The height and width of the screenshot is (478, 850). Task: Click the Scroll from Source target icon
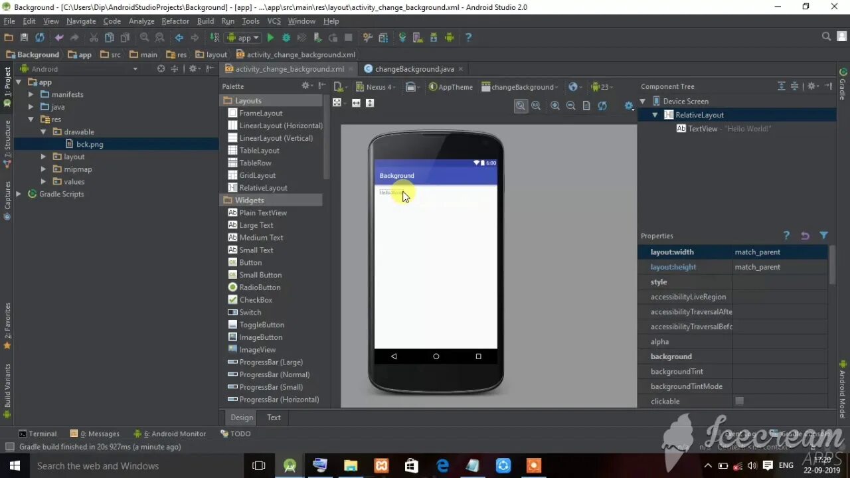click(161, 68)
